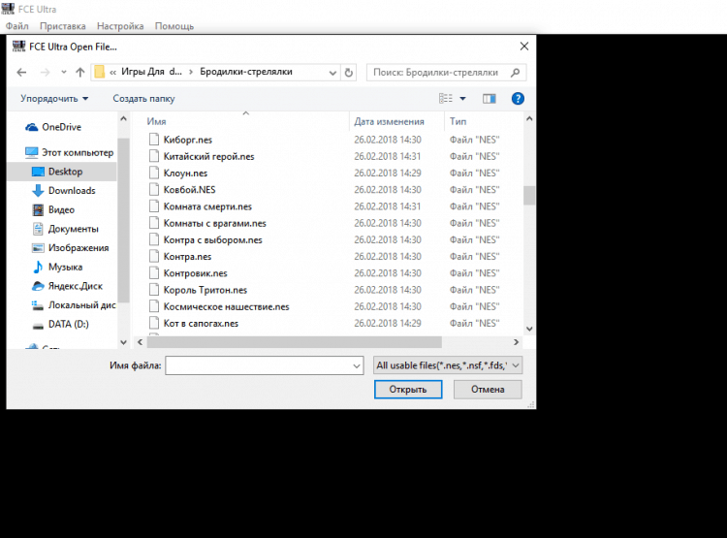Select the Киборг.nes file
This screenshot has height=538, width=727.
[x=187, y=140]
